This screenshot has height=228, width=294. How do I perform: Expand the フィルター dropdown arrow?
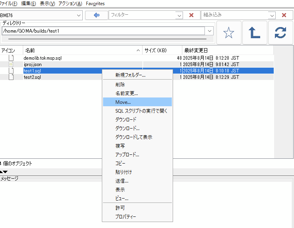point(179,16)
